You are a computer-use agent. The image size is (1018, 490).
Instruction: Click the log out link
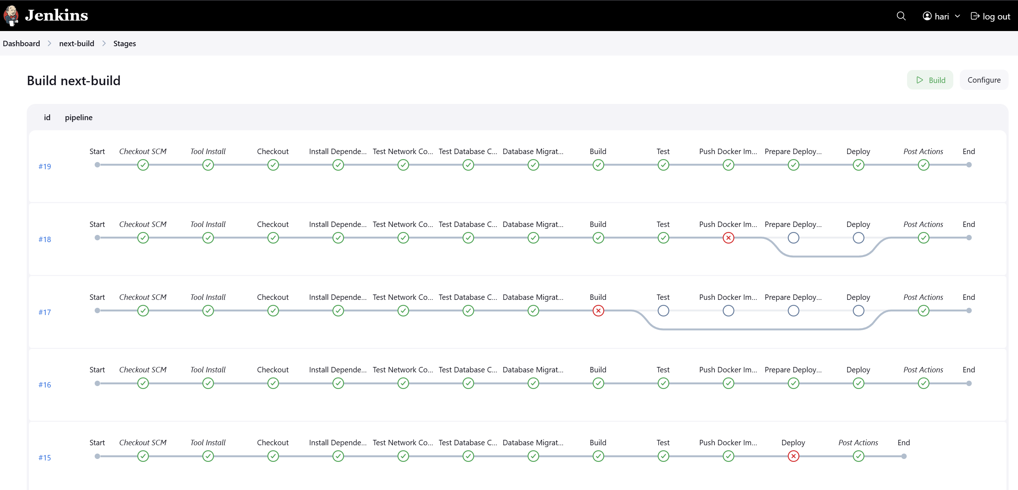tap(990, 16)
